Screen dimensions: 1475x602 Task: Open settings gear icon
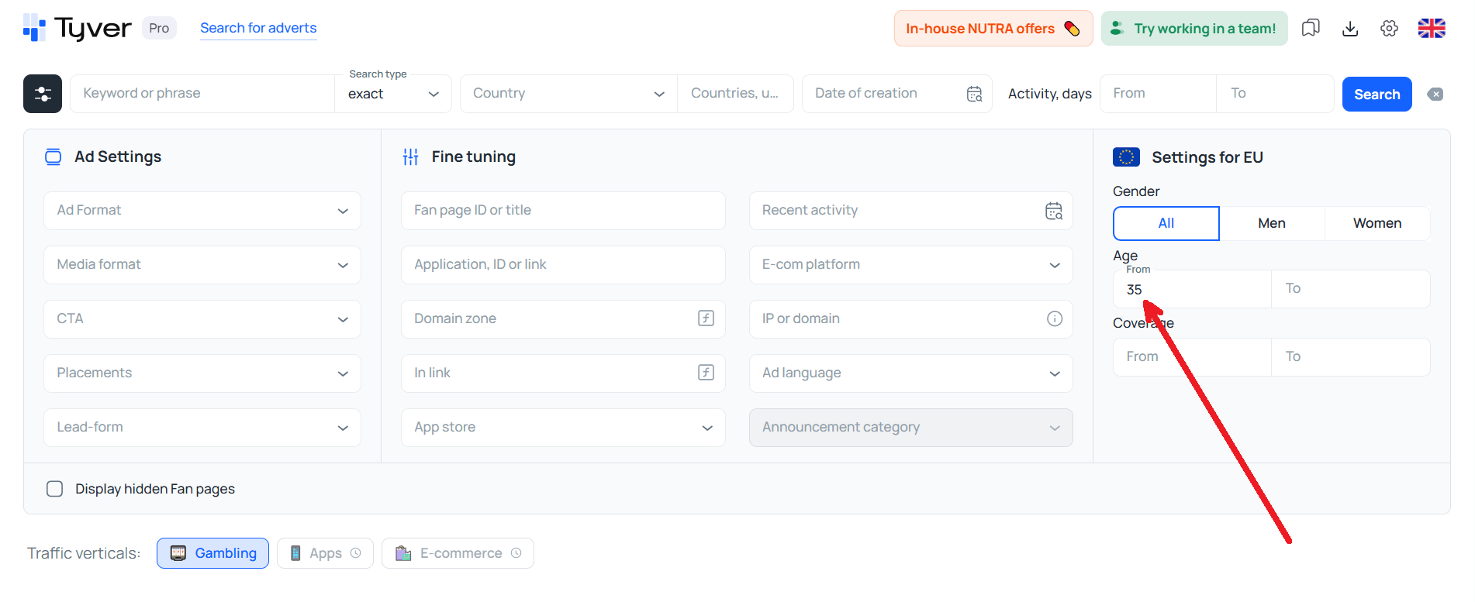[1389, 29]
